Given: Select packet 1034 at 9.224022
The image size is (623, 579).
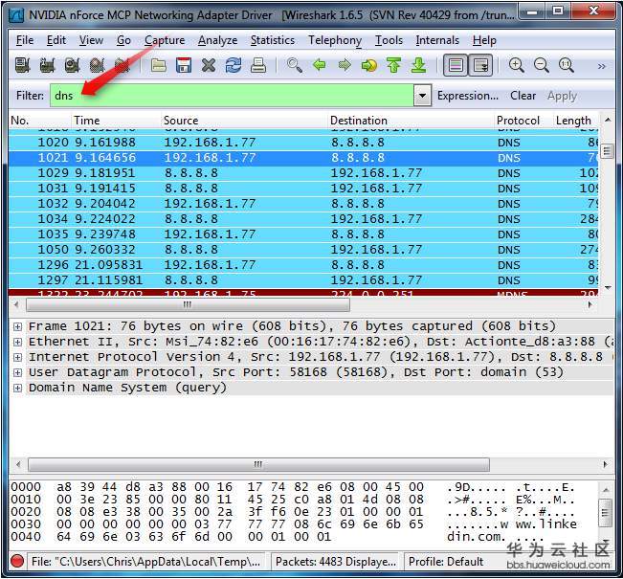Looking at the screenshot, I should click(303, 219).
